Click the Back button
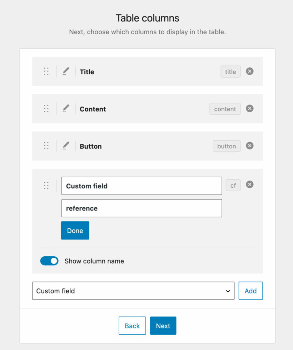The image size is (293, 350). [132, 326]
